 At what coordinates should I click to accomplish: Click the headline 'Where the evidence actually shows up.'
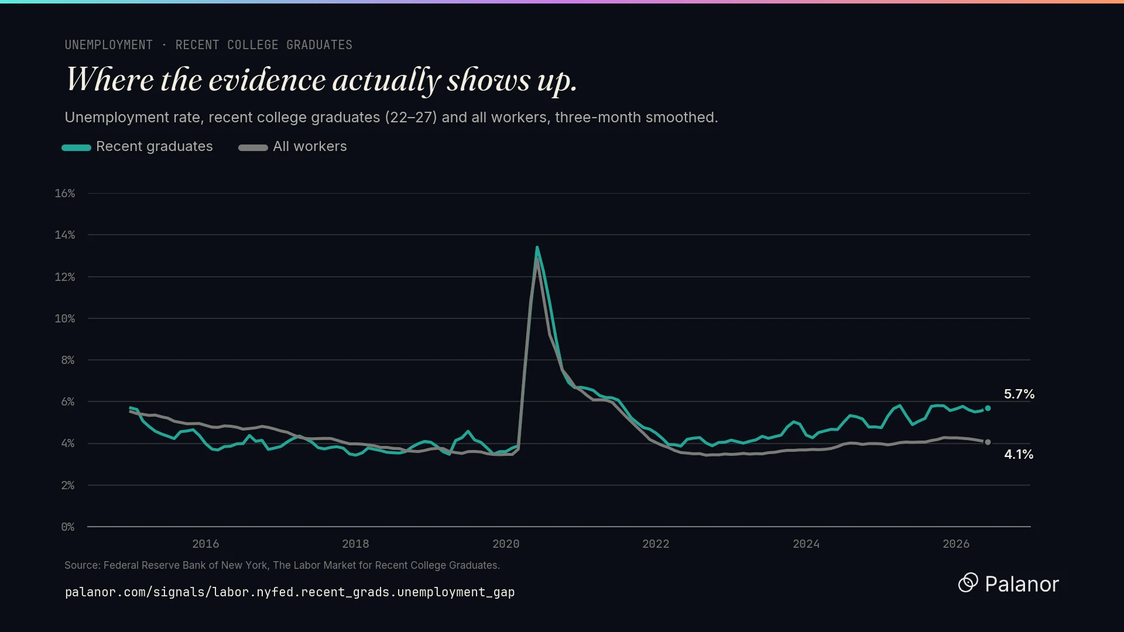[321, 80]
